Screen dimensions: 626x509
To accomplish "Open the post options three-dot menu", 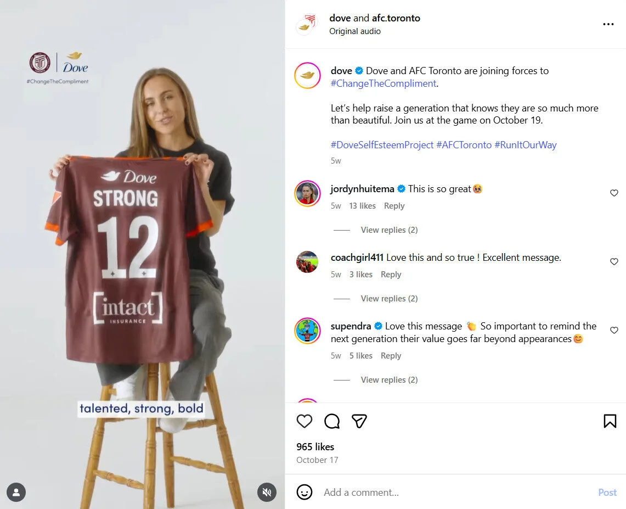I will (608, 24).
